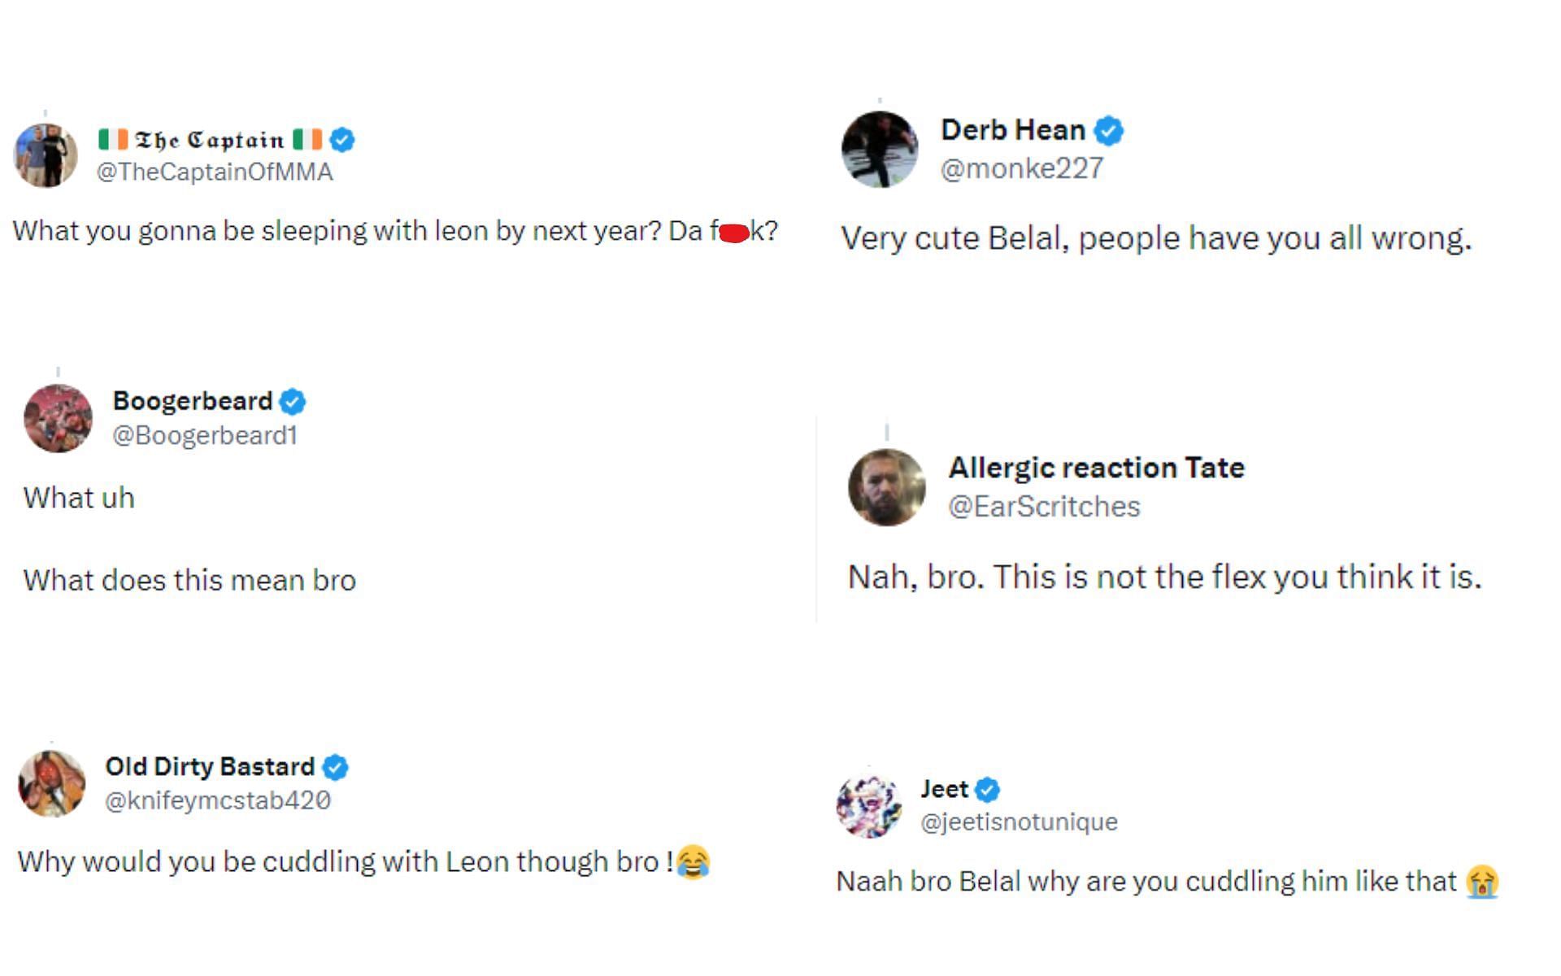The width and height of the screenshot is (1561, 976).
Task: Click Old Dirty Bastard's verified checkmark
Action: click(335, 767)
